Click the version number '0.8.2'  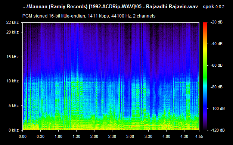click(220, 7)
